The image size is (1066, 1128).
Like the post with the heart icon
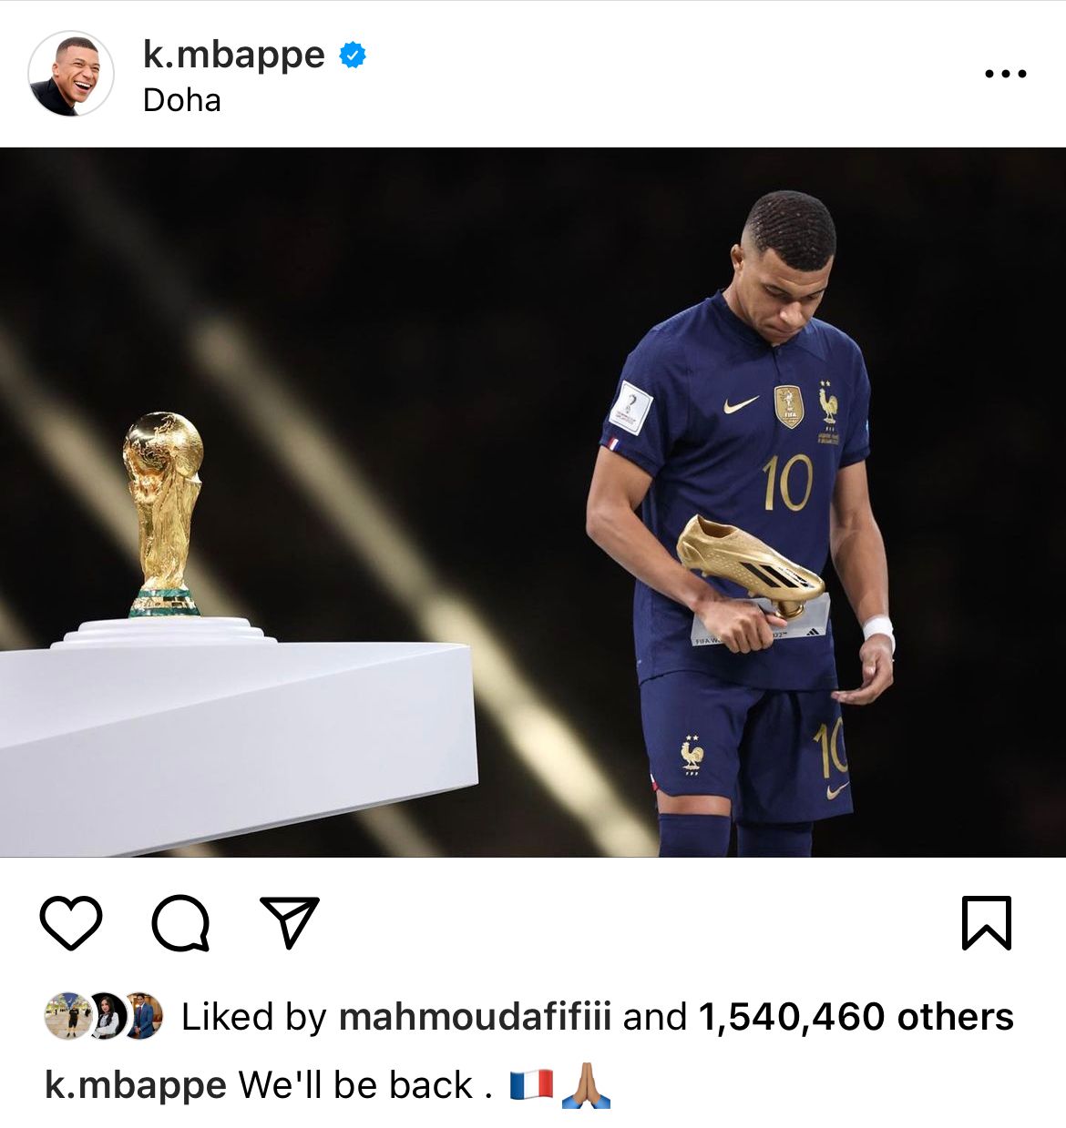click(71, 922)
